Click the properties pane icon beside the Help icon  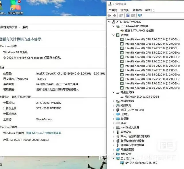point(133,16)
